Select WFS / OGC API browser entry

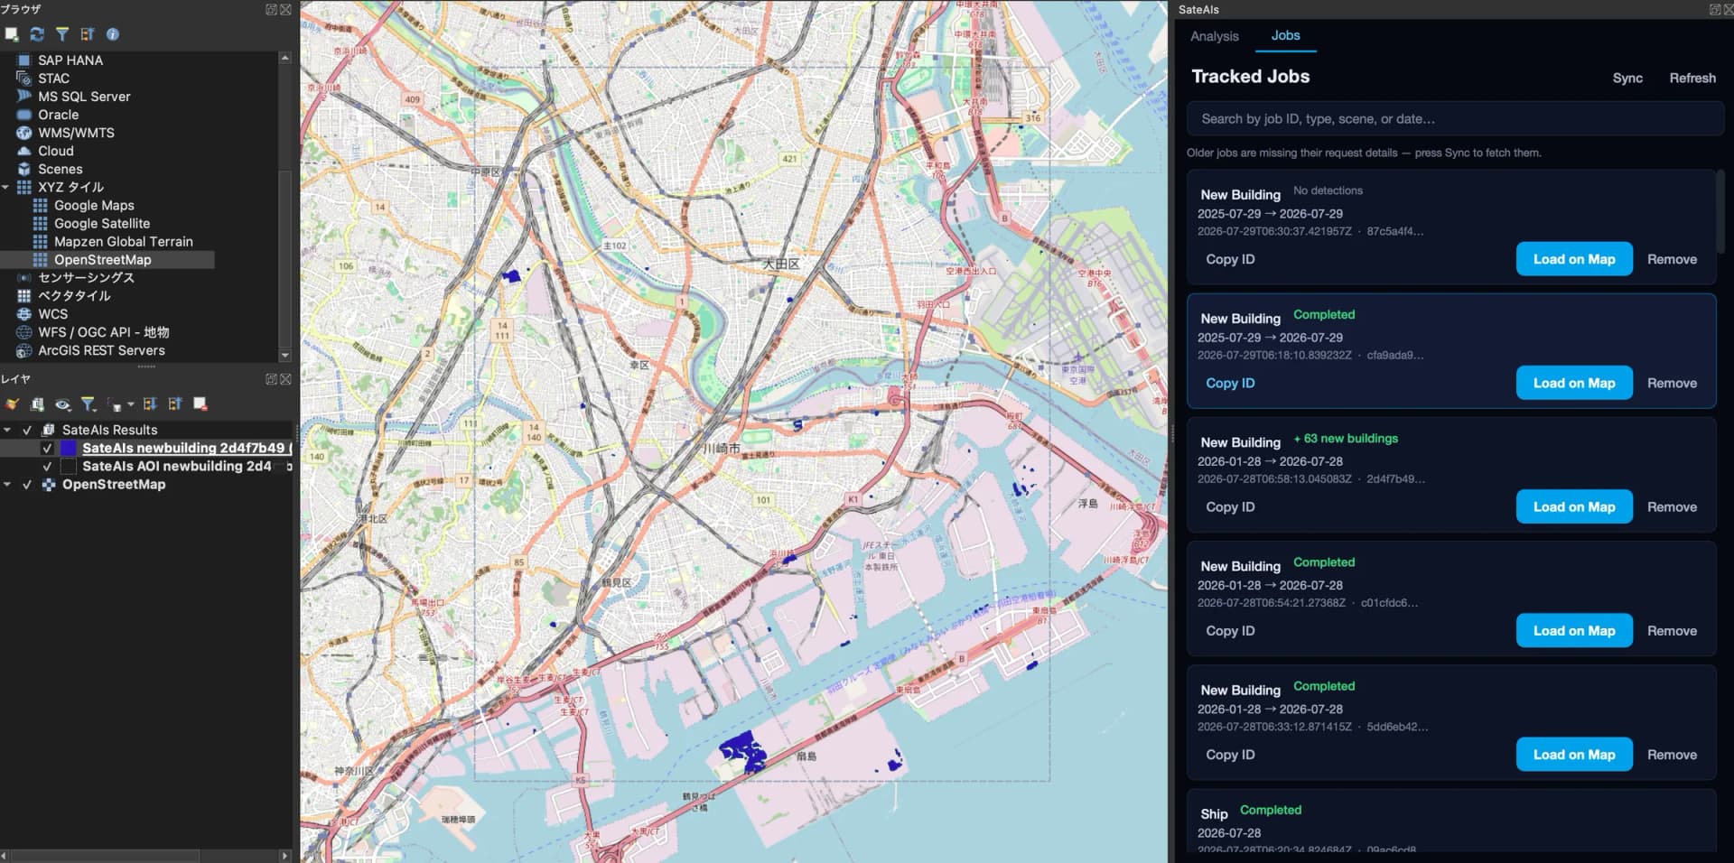pyautogui.click(x=103, y=331)
